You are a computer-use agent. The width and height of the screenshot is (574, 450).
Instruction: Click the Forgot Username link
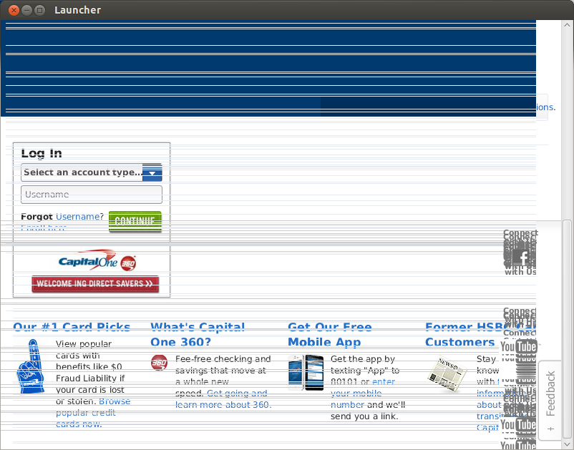click(79, 217)
